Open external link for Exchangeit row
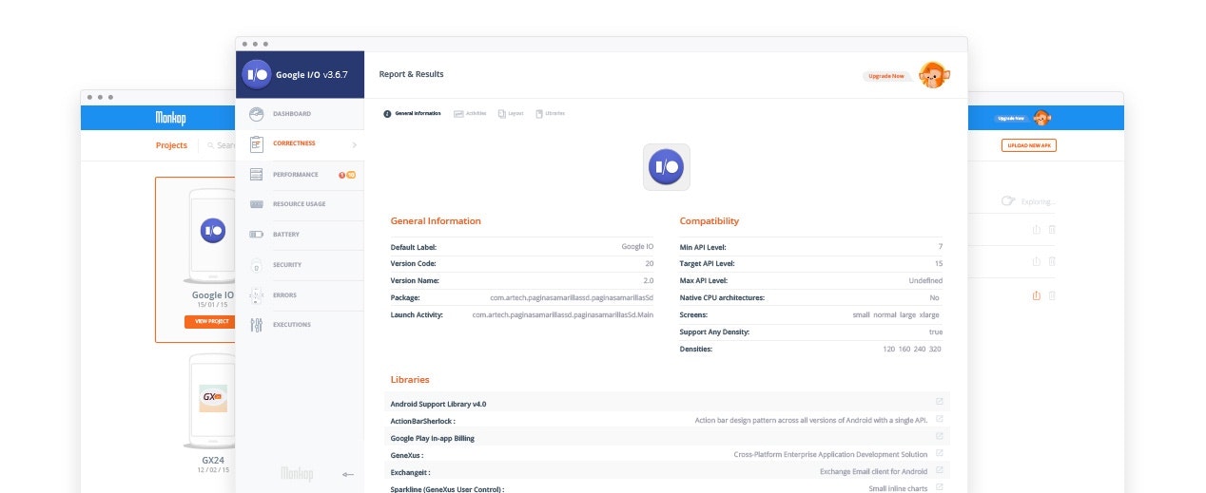 pos(940,470)
